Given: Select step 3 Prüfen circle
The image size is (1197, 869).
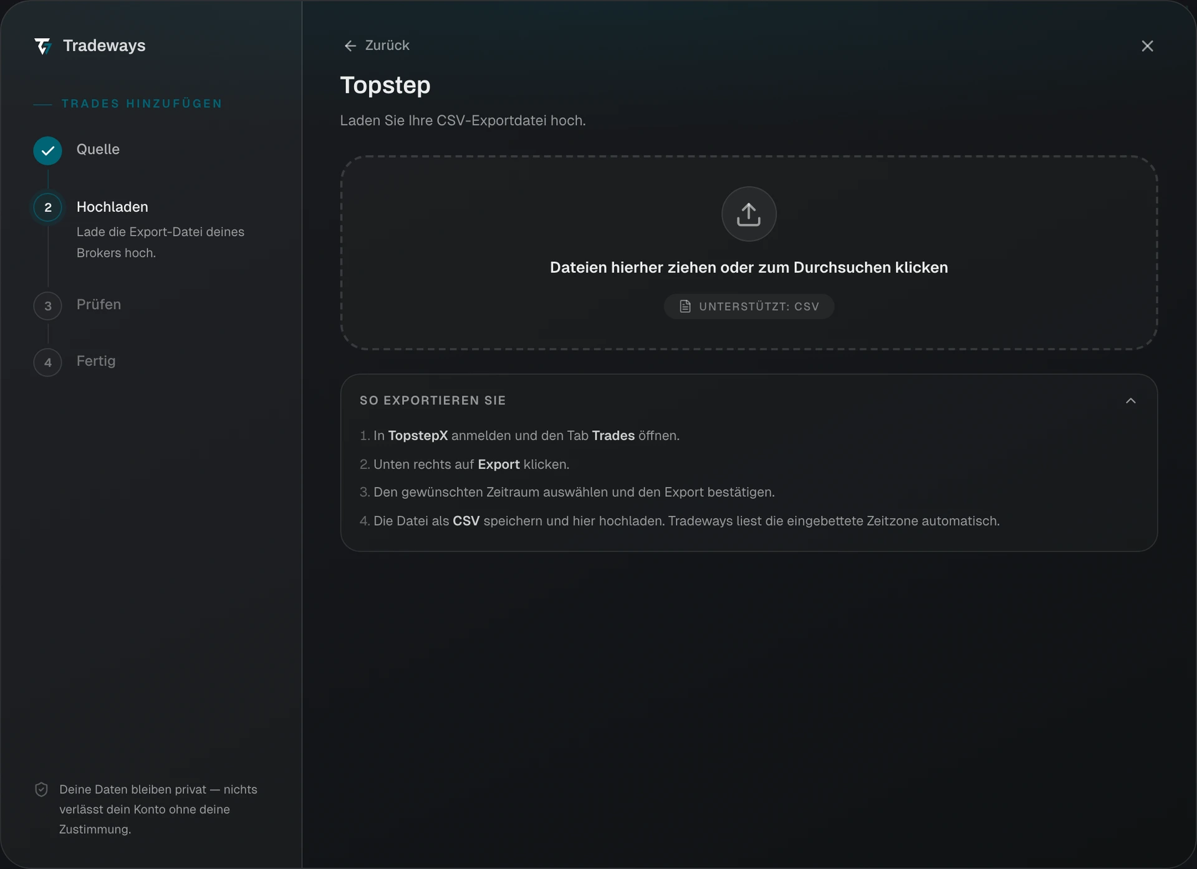Looking at the screenshot, I should pyautogui.click(x=48, y=306).
